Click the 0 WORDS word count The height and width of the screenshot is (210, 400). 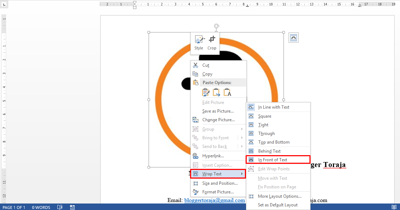(41, 207)
